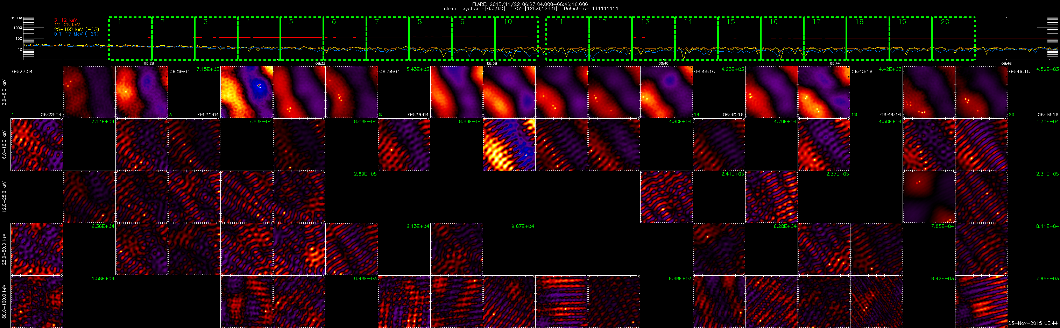Viewport: 1060px width, 328px height.
Task: Click the '7.63E+04' value
Action: [260, 122]
